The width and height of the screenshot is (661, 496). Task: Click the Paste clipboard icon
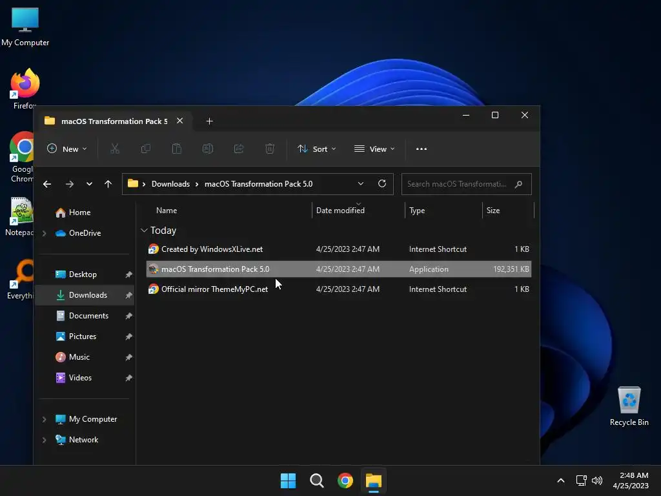(177, 149)
